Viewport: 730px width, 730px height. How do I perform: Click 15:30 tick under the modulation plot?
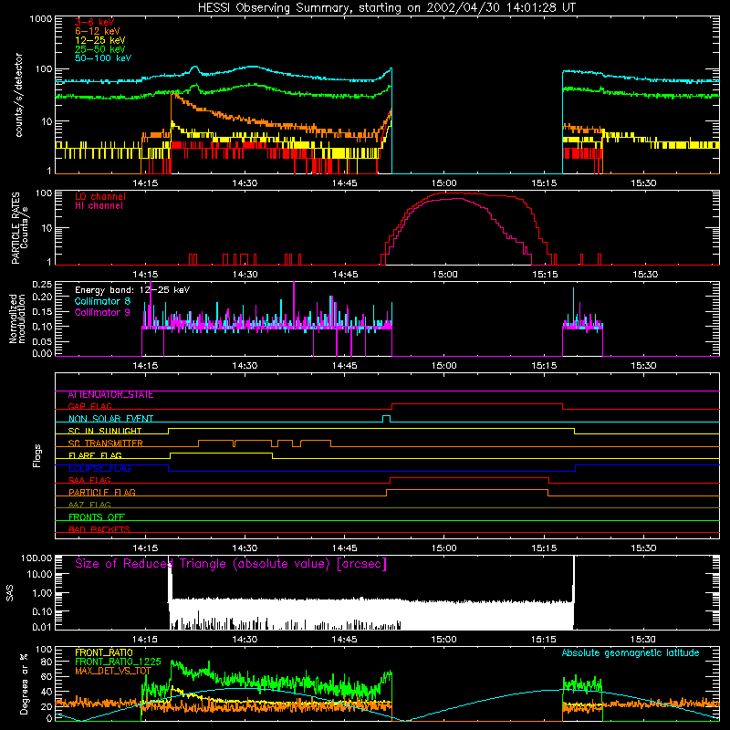coord(643,366)
